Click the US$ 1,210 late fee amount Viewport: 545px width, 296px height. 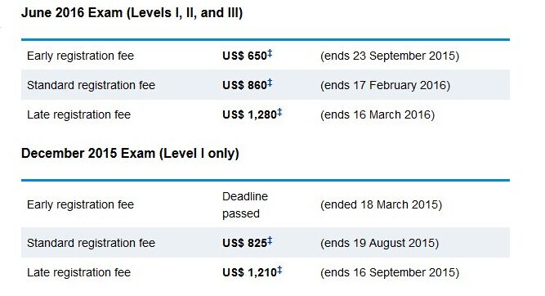249,272
